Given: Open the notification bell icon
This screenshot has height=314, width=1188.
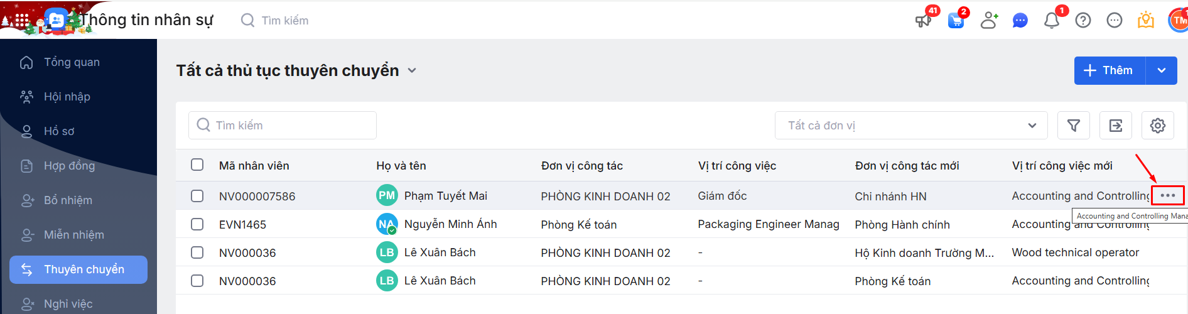Looking at the screenshot, I should pos(1052,21).
